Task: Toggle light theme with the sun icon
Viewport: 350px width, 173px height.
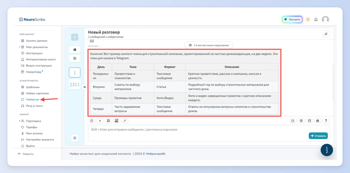Action: click(308, 19)
